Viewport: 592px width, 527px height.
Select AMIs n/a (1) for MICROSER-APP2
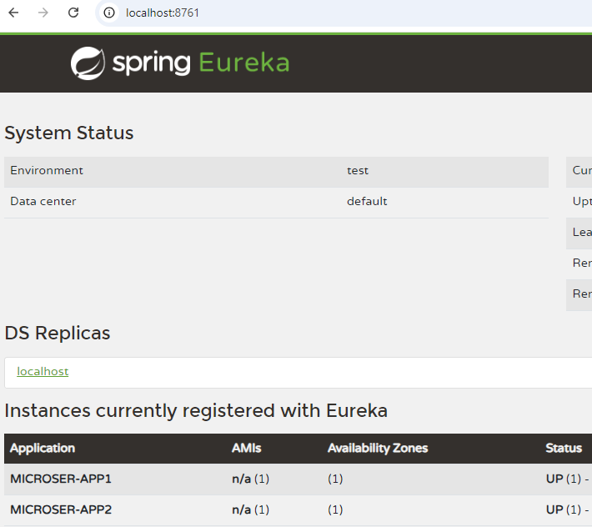(x=251, y=509)
